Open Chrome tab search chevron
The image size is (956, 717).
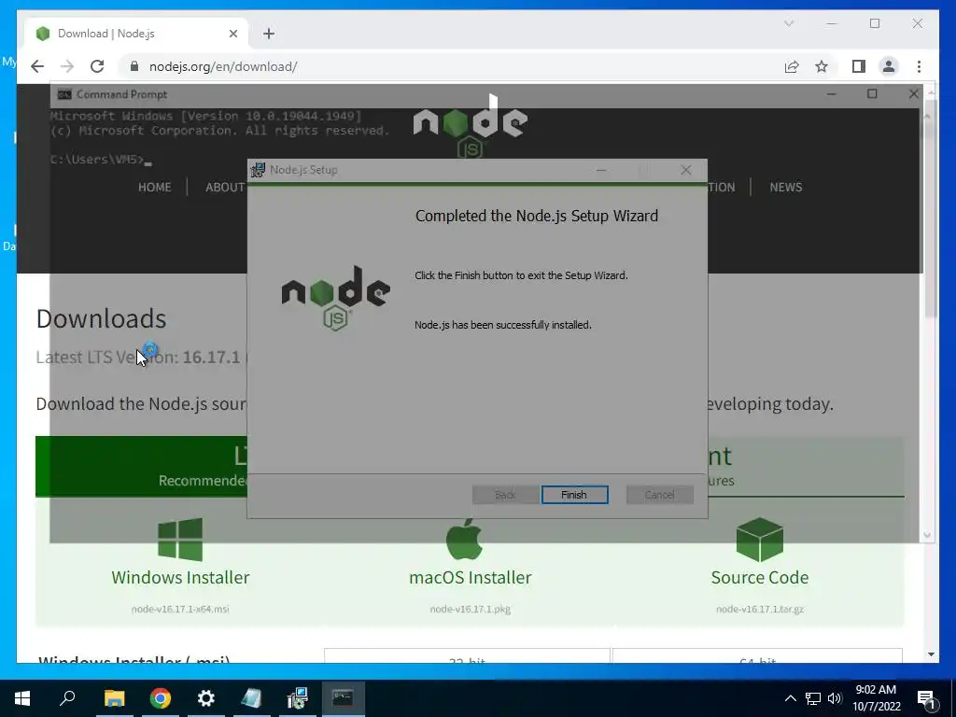click(788, 23)
